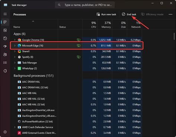Click the 281.5 MB Spotify memory value
The width and height of the screenshot is (176, 137).
106,57
